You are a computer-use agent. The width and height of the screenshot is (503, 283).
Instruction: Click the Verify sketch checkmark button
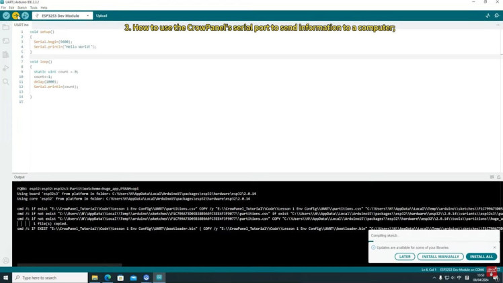tap(6, 15)
